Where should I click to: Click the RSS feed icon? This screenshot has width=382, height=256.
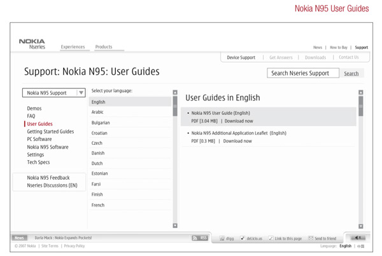(x=199, y=238)
